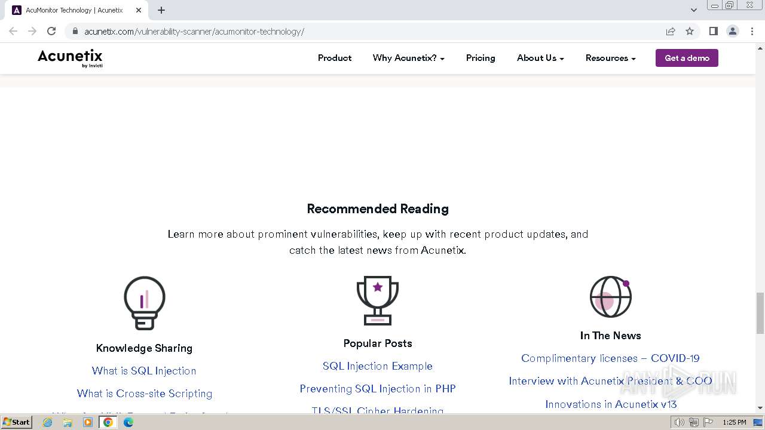
Task: Click the 1:25 PM taskbar clock
Action: (735, 422)
